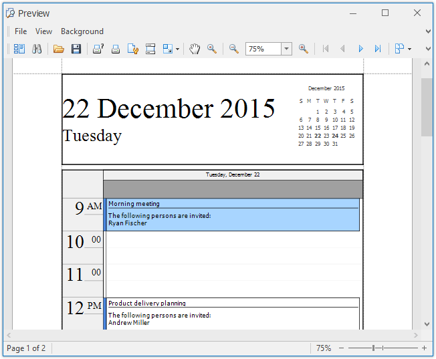The height and width of the screenshot is (359, 436).
Task: Open the View menu
Action: click(x=43, y=31)
